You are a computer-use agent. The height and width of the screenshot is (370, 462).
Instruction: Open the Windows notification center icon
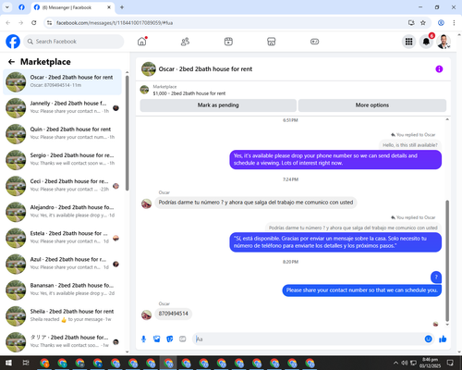(450, 363)
